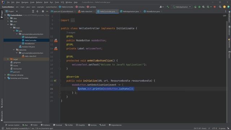231x130 pixels.
Task: Click the '3 usages' inlay hint
Action: [x=71, y=32]
